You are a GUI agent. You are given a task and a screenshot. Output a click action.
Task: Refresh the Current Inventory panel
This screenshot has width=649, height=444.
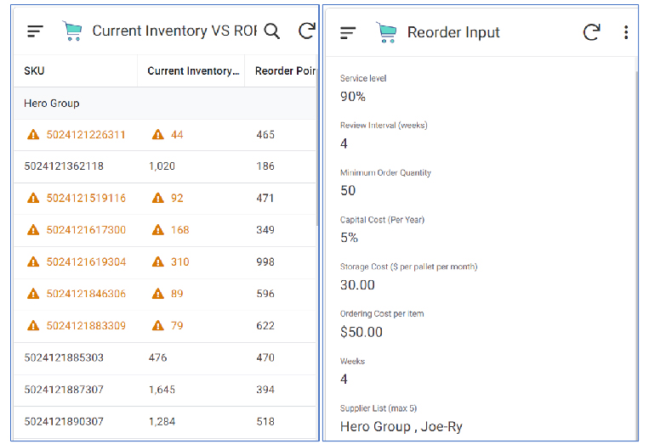tap(307, 31)
